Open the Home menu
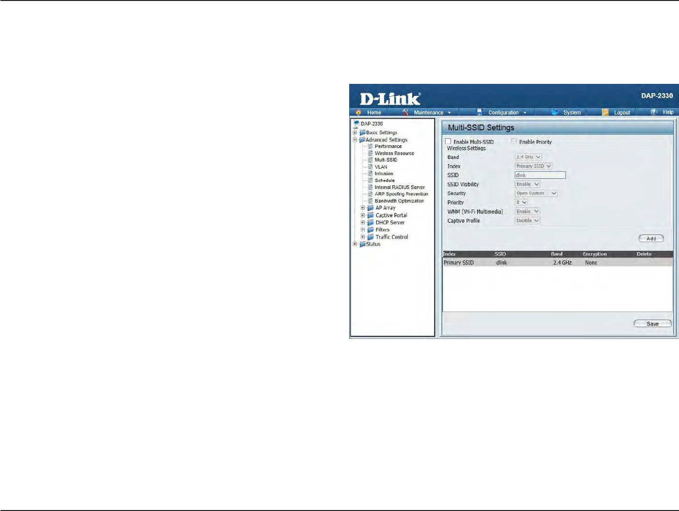This screenshot has height=511, width=679. point(374,112)
